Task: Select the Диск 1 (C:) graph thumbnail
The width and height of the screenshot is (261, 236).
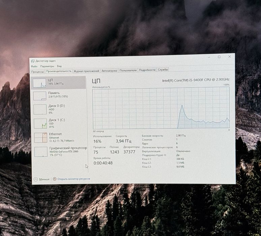Action: pos(40,123)
